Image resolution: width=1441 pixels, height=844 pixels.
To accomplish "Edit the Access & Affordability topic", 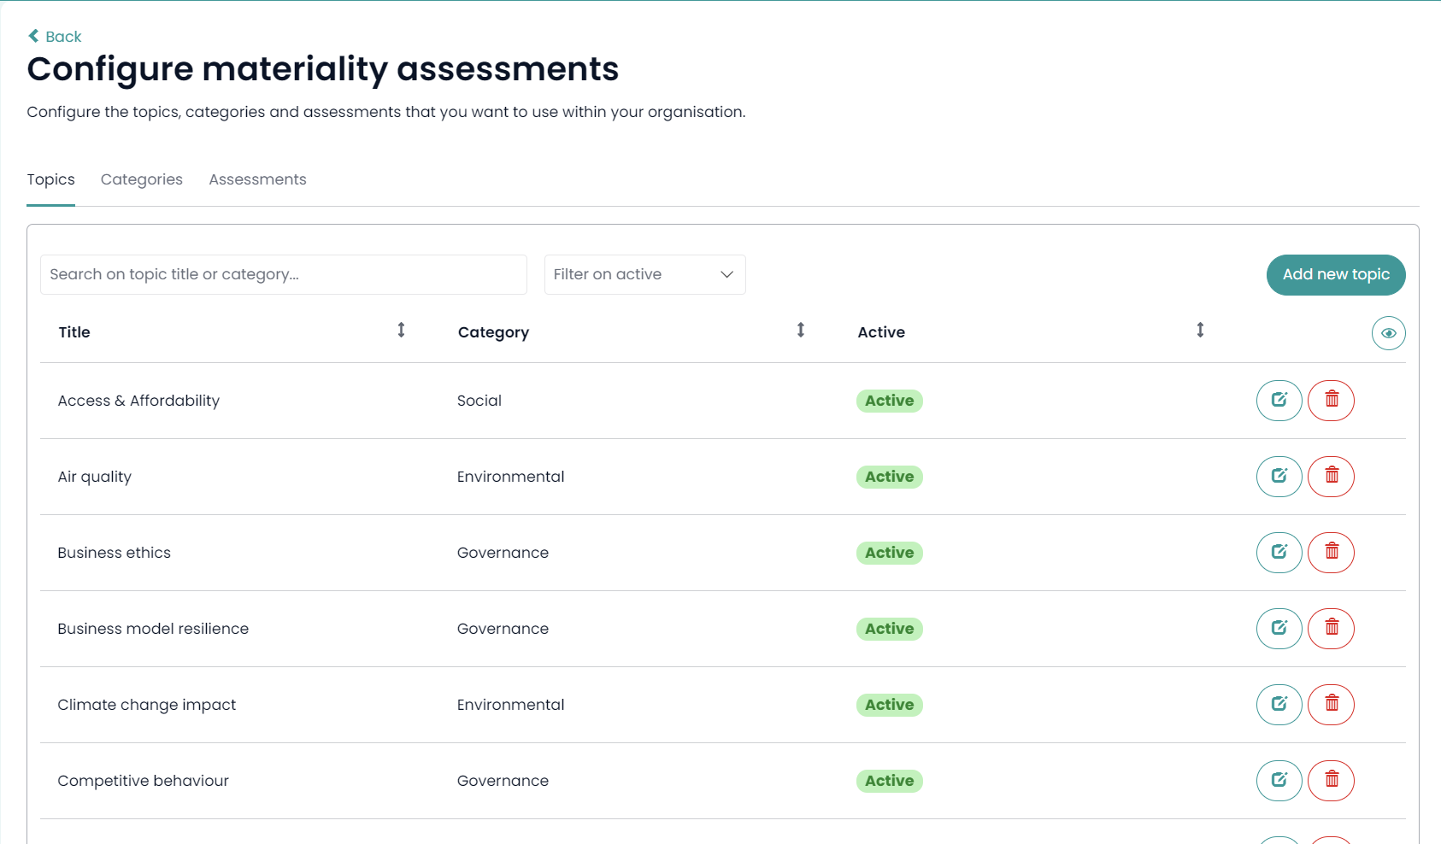I will tap(1279, 400).
